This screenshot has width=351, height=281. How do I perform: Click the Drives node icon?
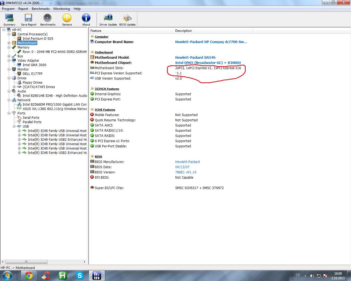[x=14, y=78]
